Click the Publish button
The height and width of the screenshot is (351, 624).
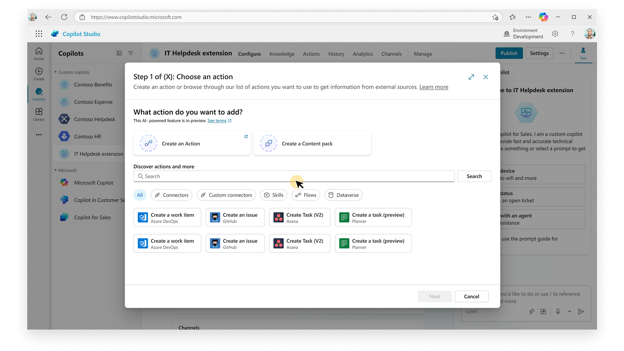click(509, 53)
